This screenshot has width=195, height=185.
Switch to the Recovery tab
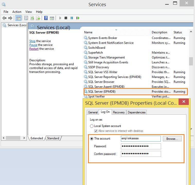(119, 112)
